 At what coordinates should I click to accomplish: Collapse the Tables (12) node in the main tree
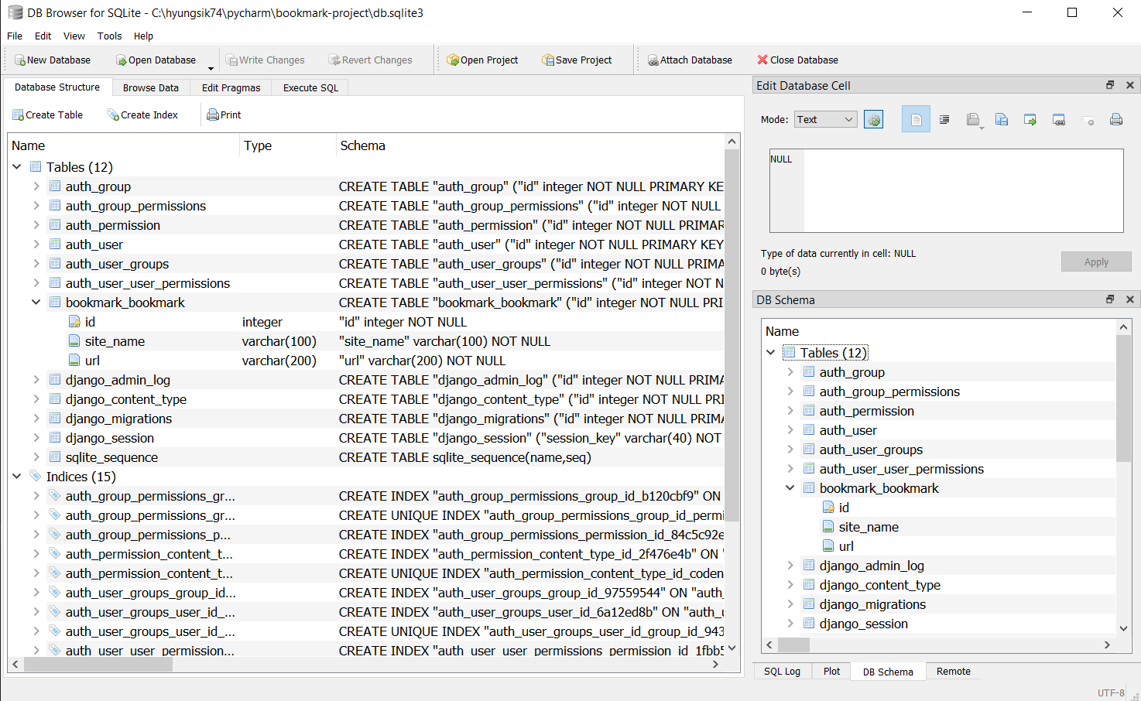tap(17, 167)
